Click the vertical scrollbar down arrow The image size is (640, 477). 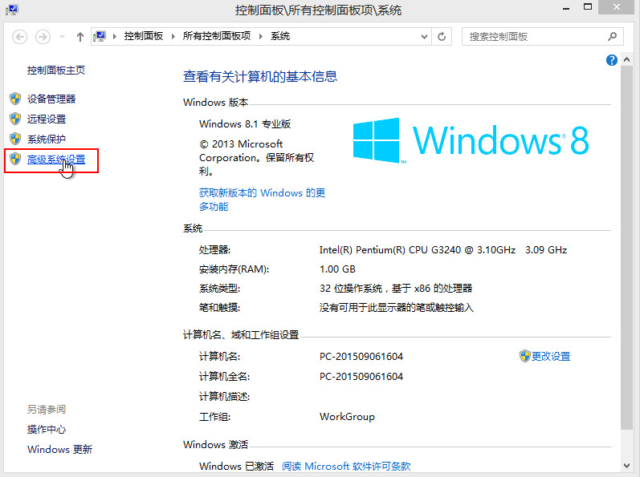click(x=632, y=471)
